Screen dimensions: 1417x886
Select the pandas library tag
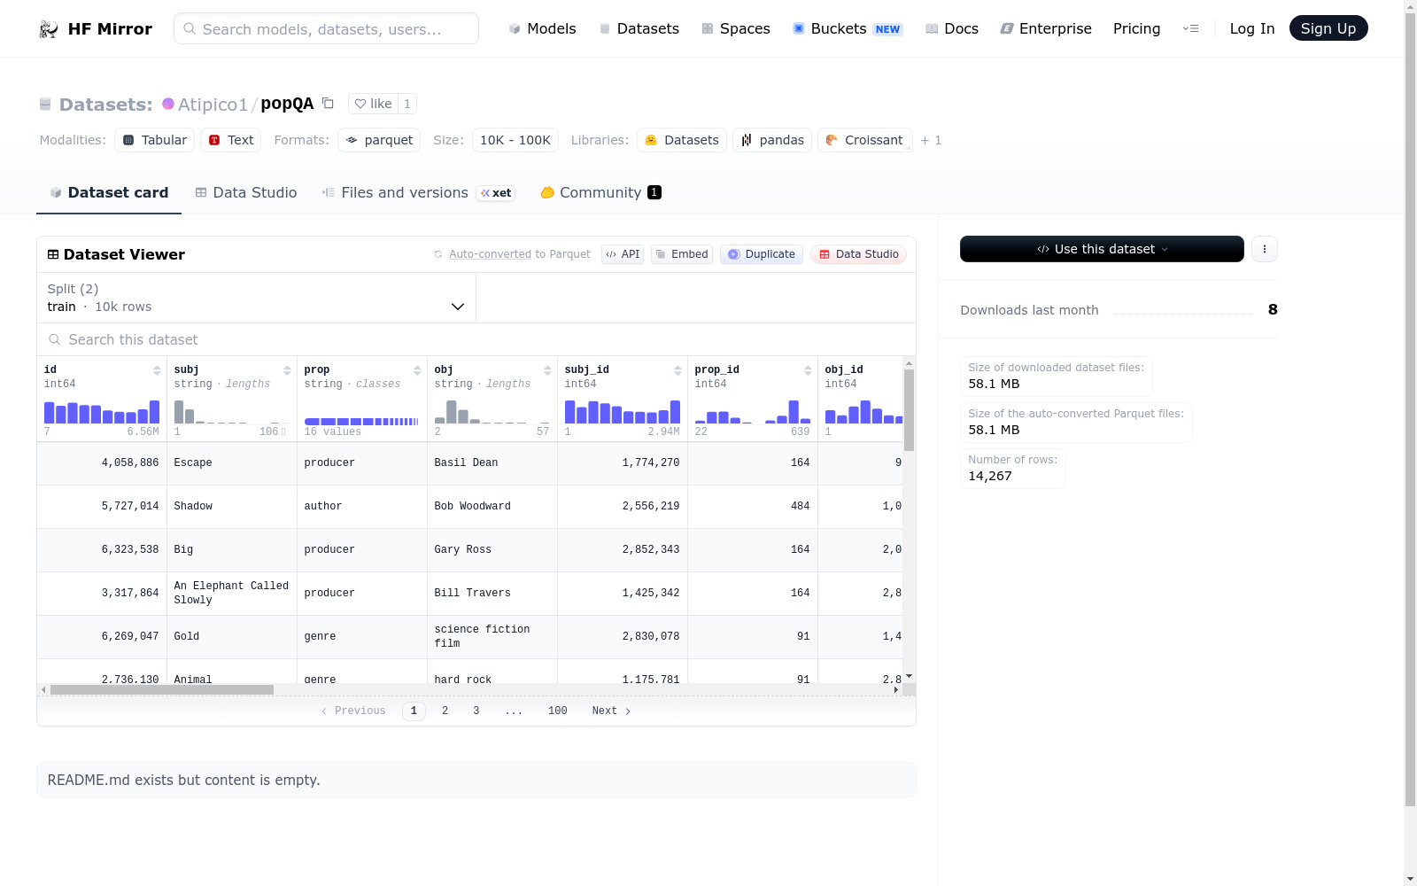click(x=772, y=140)
